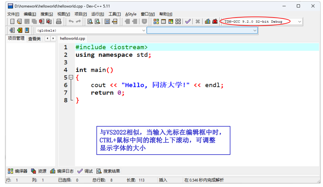
Task: Open the (globals) scope dropdown
Action: click(x=144, y=30)
